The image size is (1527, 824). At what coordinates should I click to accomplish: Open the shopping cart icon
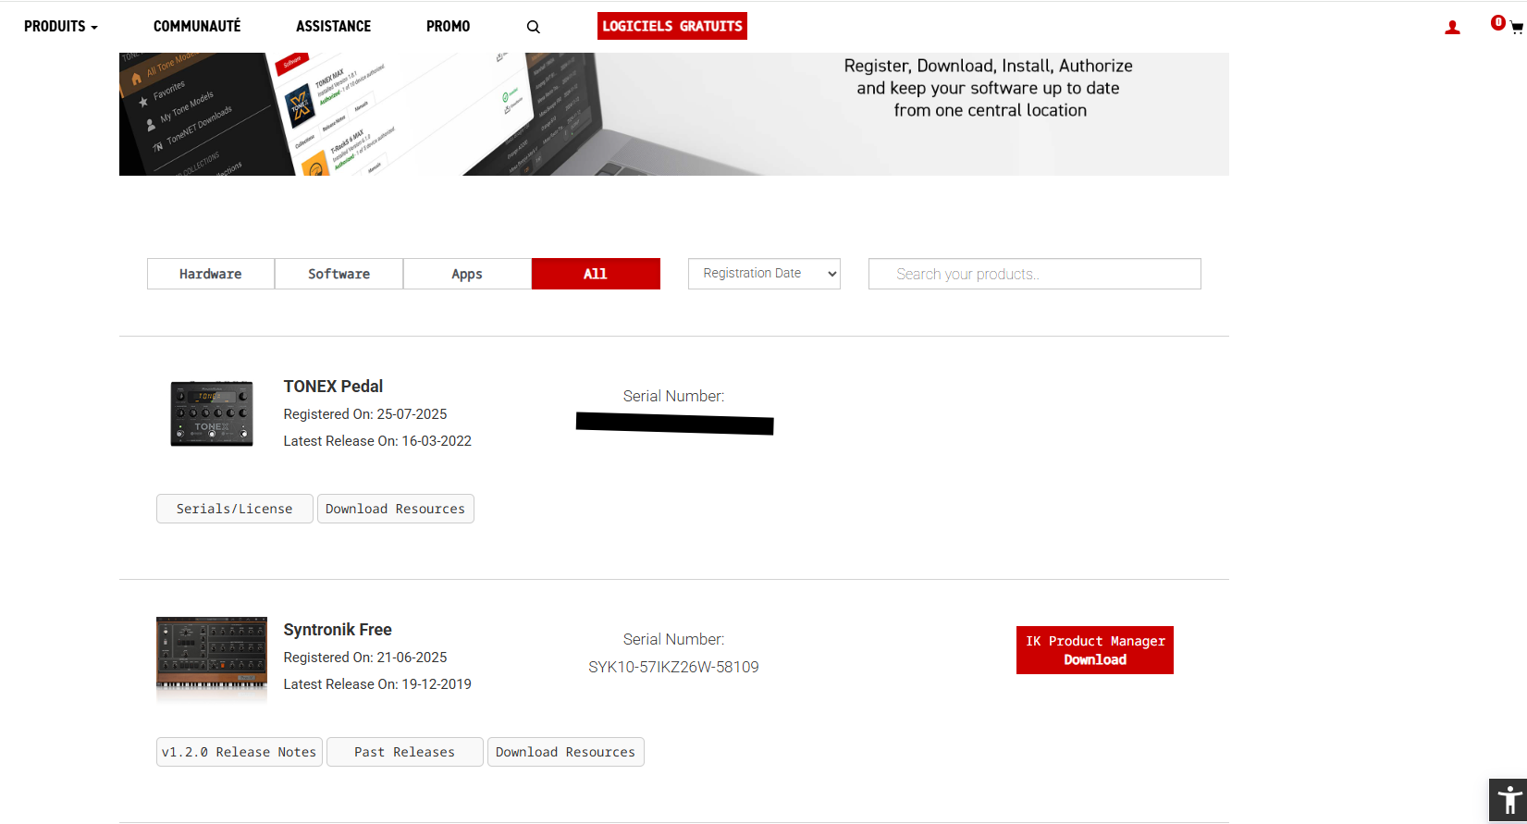click(1516, 28)
